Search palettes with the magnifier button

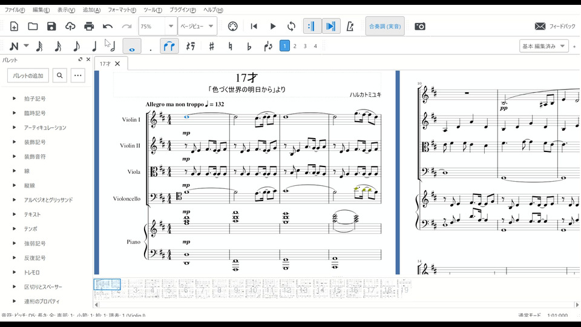coord(60,76)
